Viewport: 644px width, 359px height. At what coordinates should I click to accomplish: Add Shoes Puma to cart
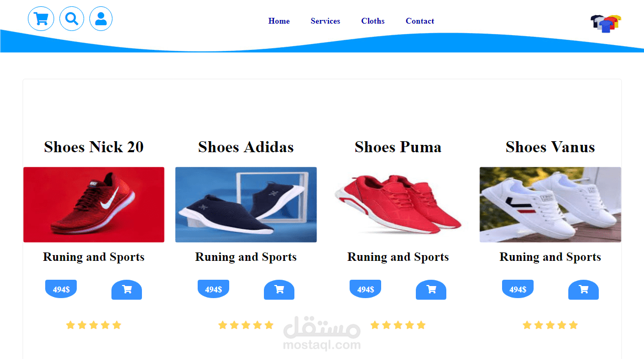pos(431,290)
